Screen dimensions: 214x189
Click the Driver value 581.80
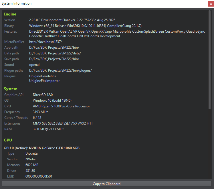30,171
